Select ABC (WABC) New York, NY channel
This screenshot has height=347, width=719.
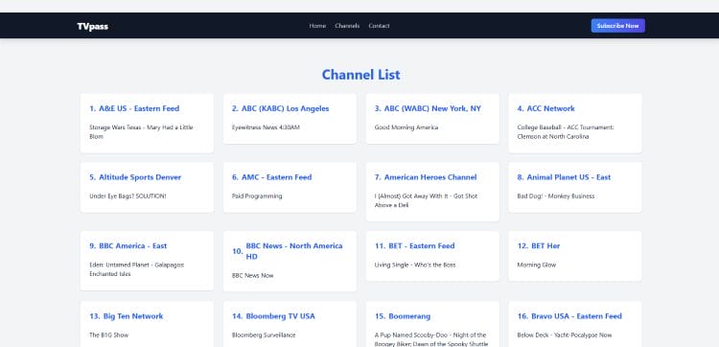coord(432,108)
